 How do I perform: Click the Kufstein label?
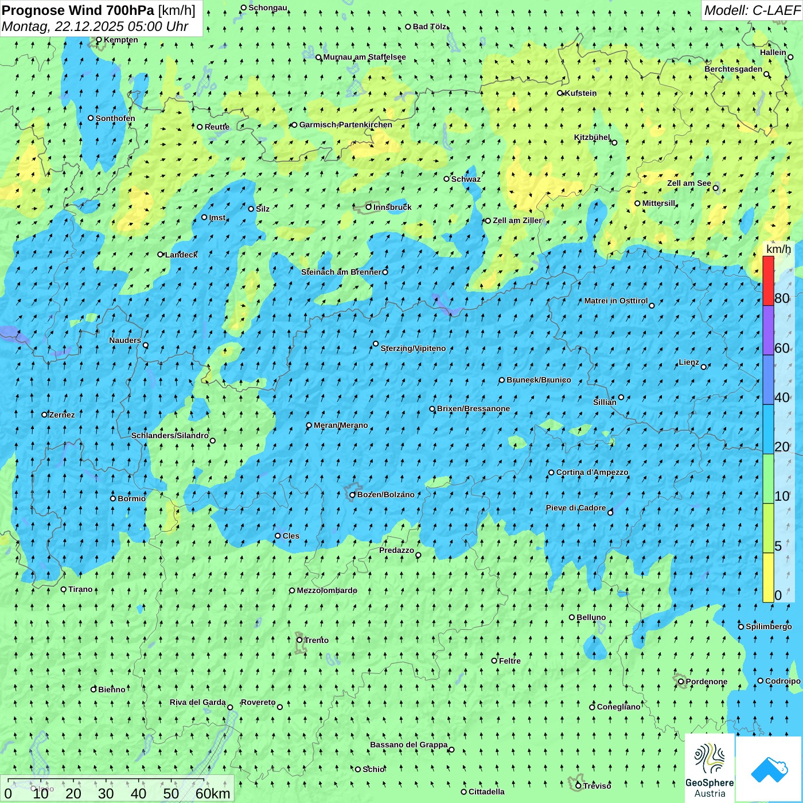[580, 93]
